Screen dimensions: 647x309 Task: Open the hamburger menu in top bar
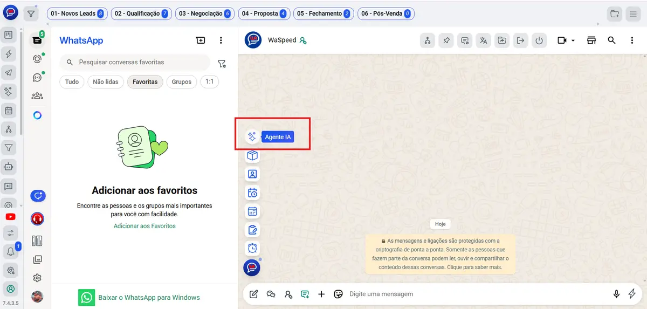(x=634, y=13)
